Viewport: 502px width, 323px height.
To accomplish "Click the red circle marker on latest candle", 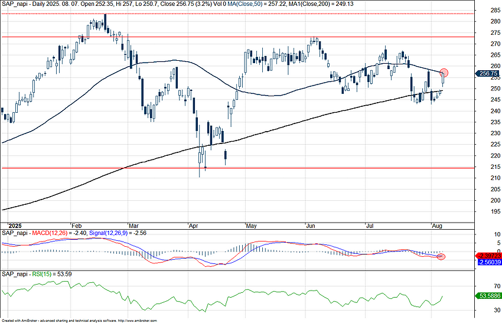I will coord(444,73).
